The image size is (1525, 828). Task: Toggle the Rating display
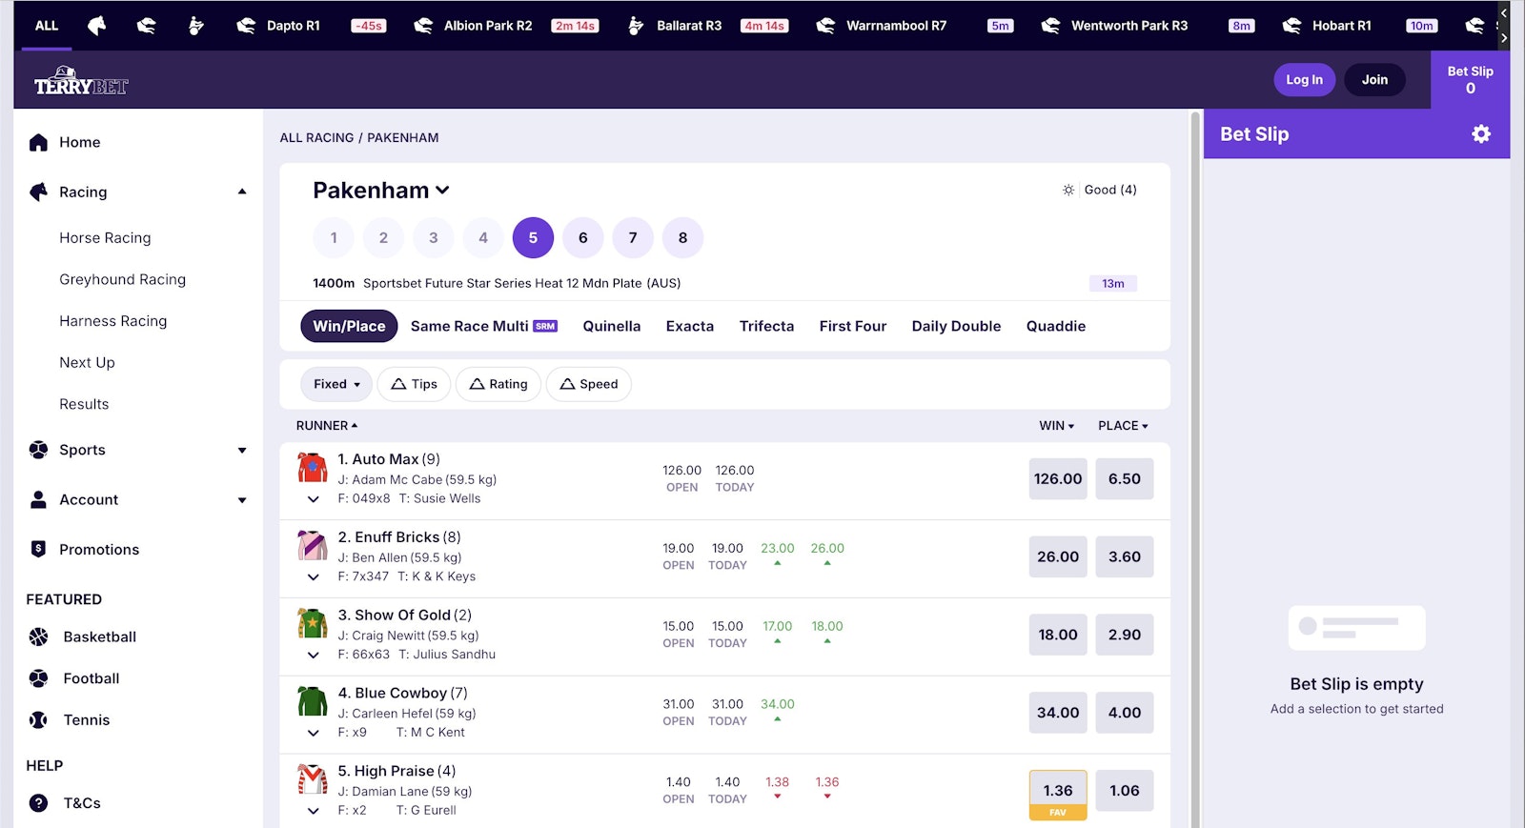click(498, 384)
